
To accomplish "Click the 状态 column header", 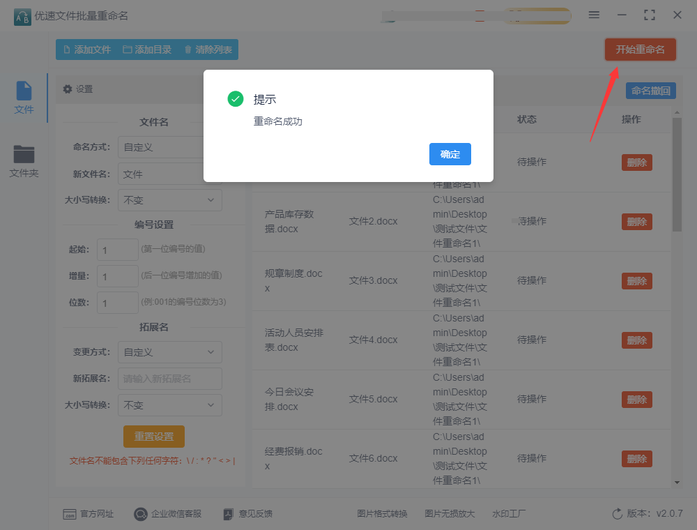I will [x=527, y=119].
